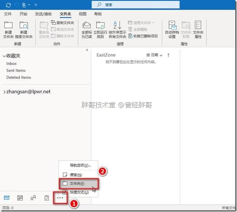Click the search box in title bar
This screenshot has width=237, height=212.
tap(135, 5)
